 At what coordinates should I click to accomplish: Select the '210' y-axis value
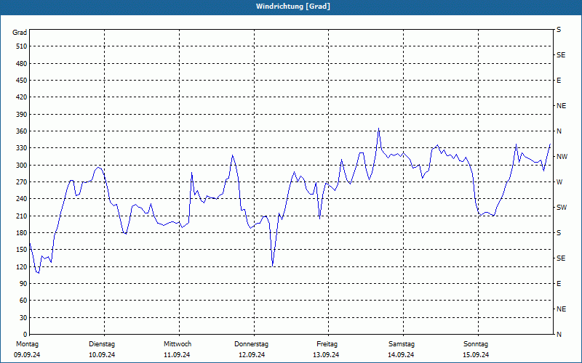point(22,216)
